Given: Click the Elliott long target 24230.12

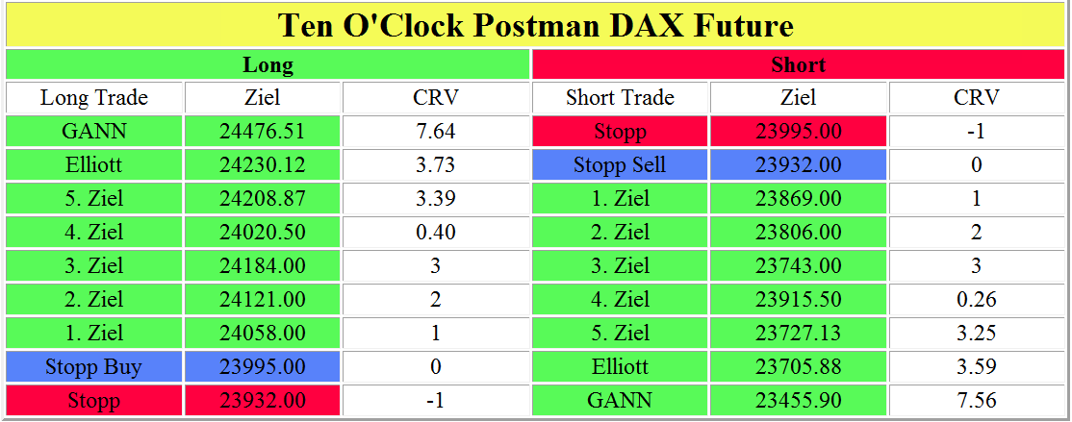Looking at the screenshot, I should (x=263, y=165).
